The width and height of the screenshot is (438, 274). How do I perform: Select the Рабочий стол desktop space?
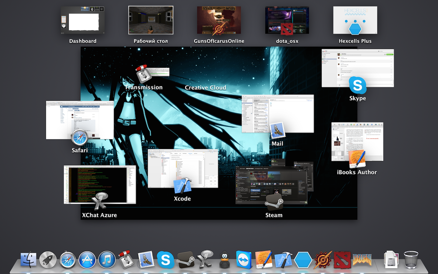pos(151,20)
